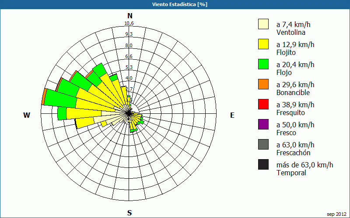The width and height of the screenshot is (350, 218).
Task: Click the 'Frescachón' legend label
Action: [x=293, y=153]
